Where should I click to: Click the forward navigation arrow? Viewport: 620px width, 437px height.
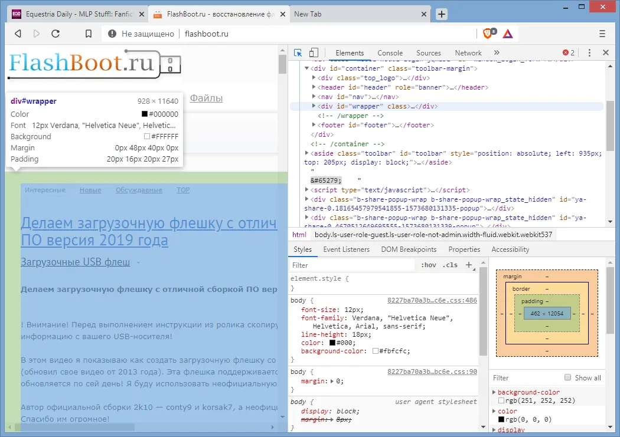coord(37,34)
